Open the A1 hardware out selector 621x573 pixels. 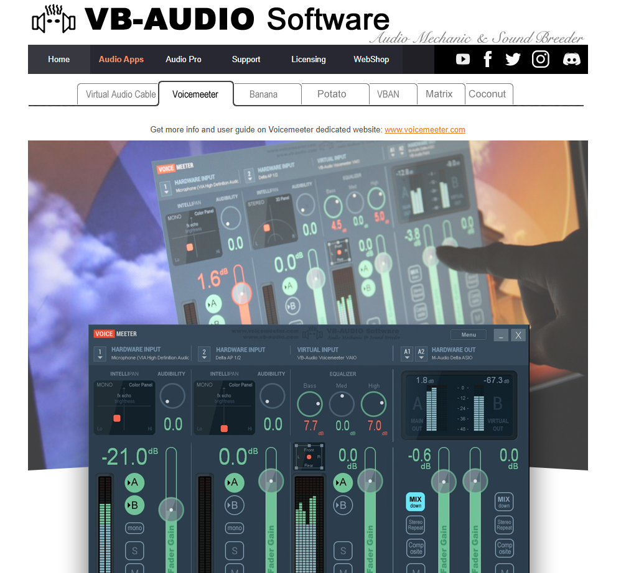pyautogui.click(x=407, y=354)
